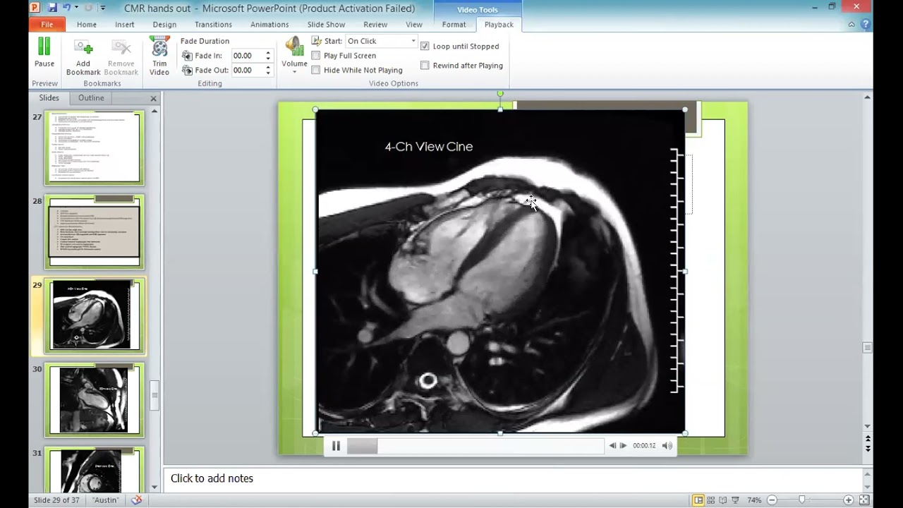Expand the Undo history dropdown arrow

point(75,8)
